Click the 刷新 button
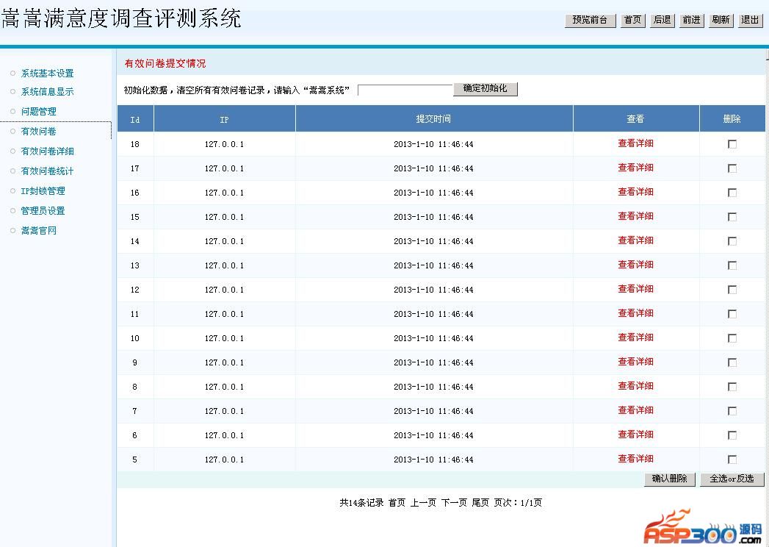Image resolution: width=769 pixels, height=547 pixels. point(721,20)
